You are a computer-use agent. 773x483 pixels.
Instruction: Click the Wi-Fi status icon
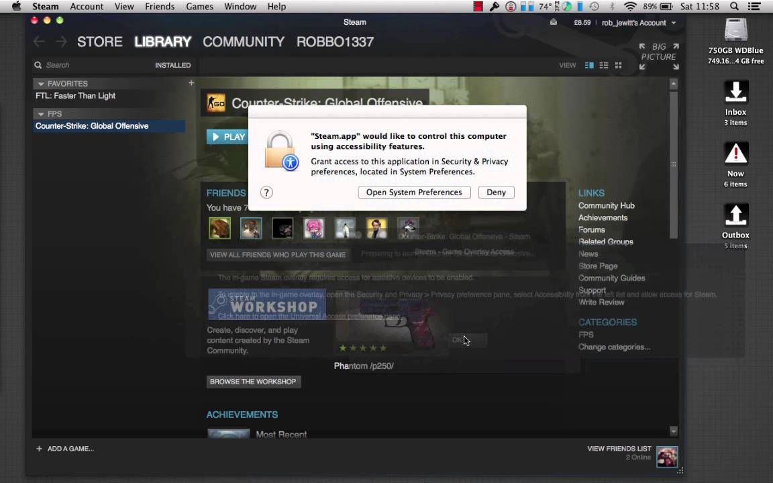[x=630, y=7]
